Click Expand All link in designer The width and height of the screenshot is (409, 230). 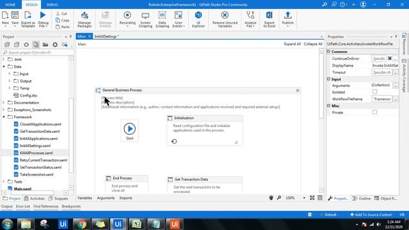(x=293, y=44)
